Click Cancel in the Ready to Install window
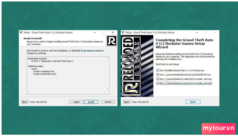 (x=108, y=102)
